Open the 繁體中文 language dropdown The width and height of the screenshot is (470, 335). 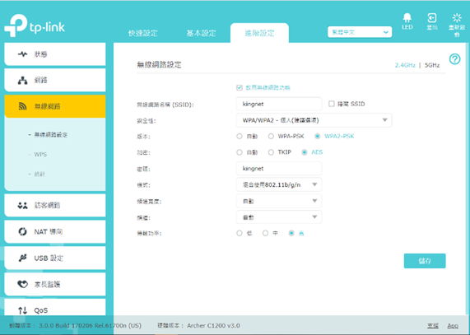[x=360, y=32]
